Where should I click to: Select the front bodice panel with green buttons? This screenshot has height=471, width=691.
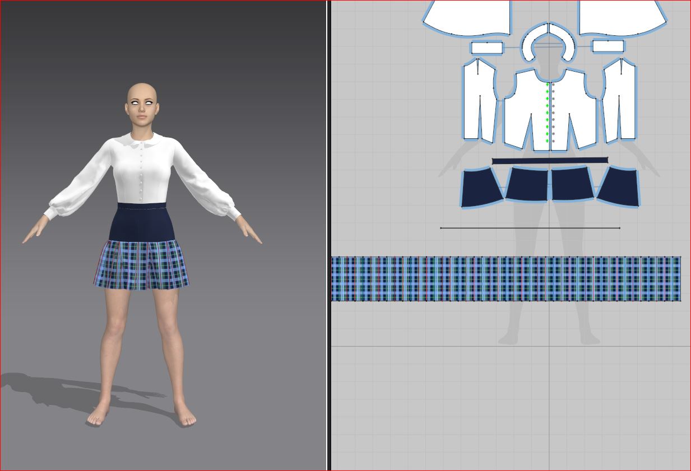(527, 109)
